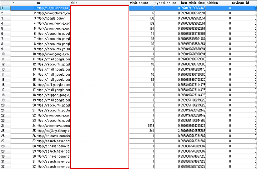Screen dimensions: 257x169
Task: Select the typed_count cell showing 2
Action: (x=167, y=131)
